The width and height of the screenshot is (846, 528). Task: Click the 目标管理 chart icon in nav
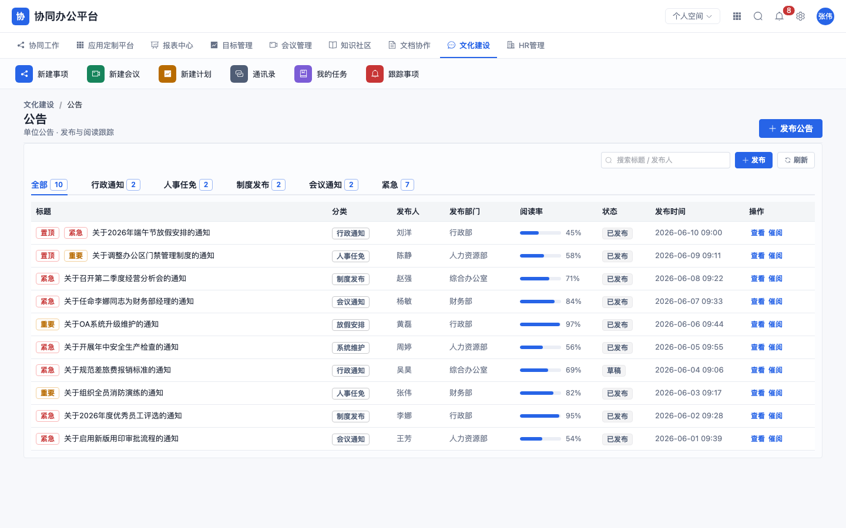coord(214,45)
